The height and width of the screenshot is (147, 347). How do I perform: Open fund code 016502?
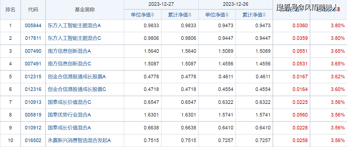tap(33, 140)
